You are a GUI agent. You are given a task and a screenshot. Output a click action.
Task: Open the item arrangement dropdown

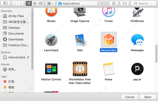(x=50, y=3)
